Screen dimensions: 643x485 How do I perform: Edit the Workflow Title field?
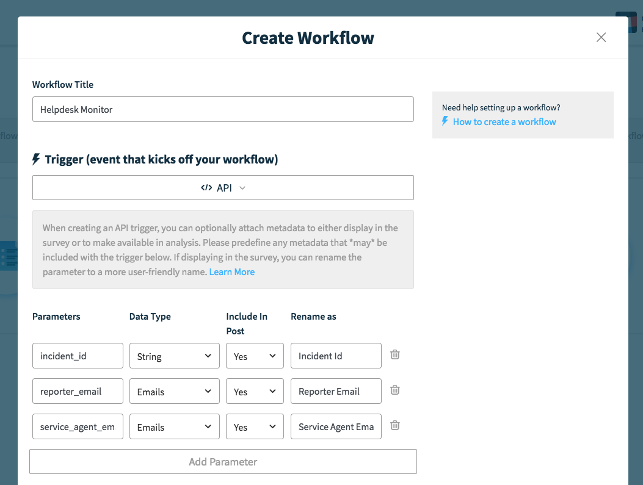[x=223, y=110]
